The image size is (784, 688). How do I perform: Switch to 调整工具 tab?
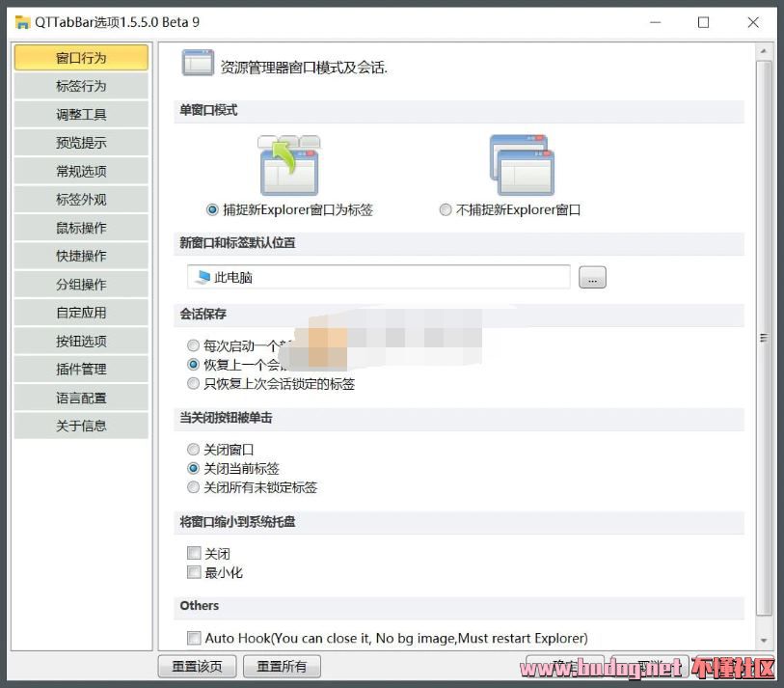[x=81, y=115]
